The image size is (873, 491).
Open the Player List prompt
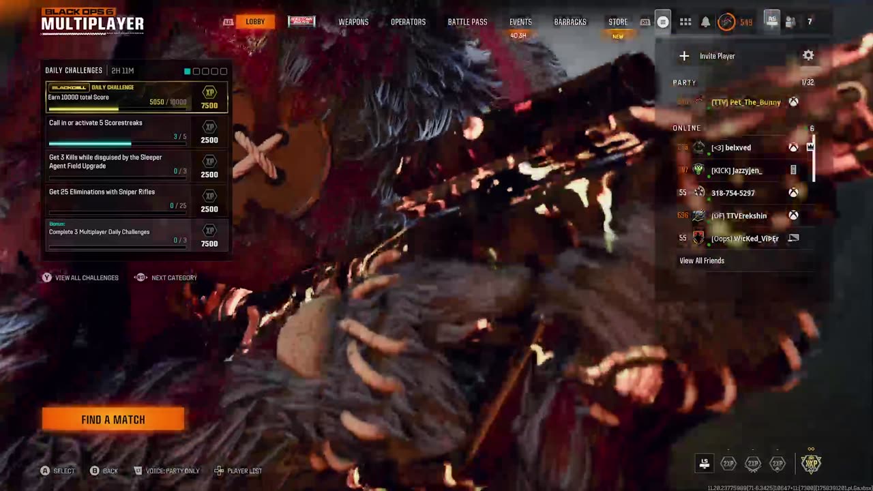(237, 471)
